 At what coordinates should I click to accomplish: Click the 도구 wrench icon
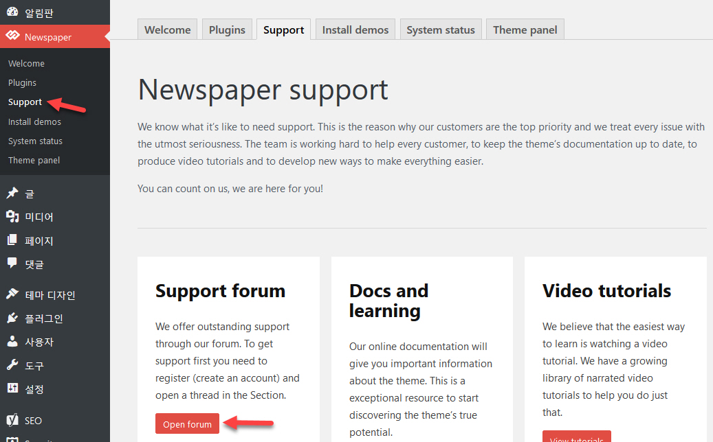click(x=12, y=364)
